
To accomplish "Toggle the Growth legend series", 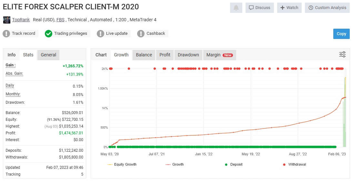I will [175, 164].
